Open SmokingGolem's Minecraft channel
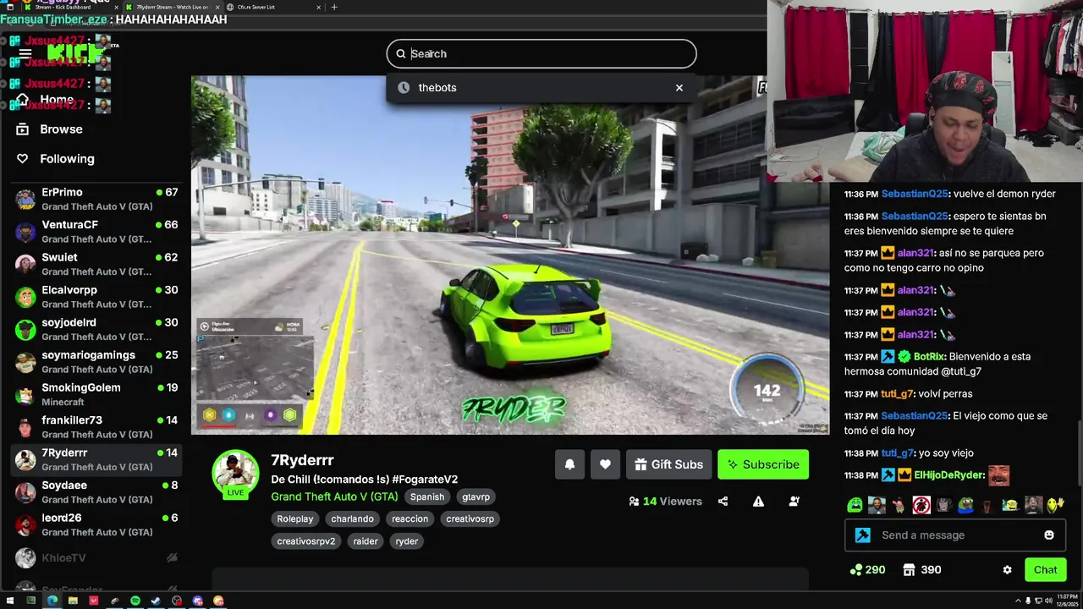The height and width of the screenshot is (609, 1083). [96, 394]
